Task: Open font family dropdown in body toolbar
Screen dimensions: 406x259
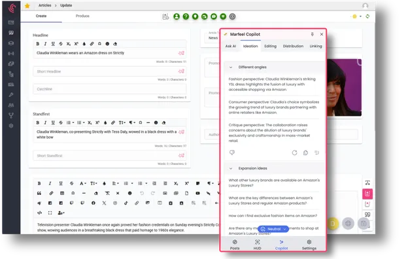Action: coord(82,183)
